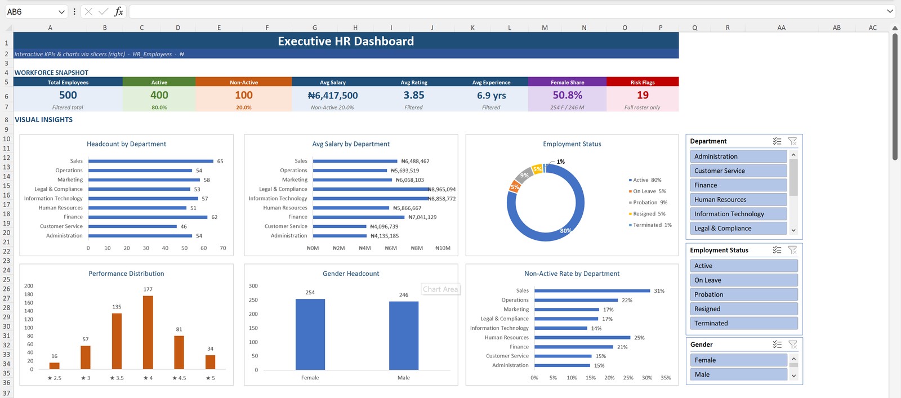901x398 pixels.
Task: Select row 20 header
Action: pyautogui.click(x=6, y=232)
